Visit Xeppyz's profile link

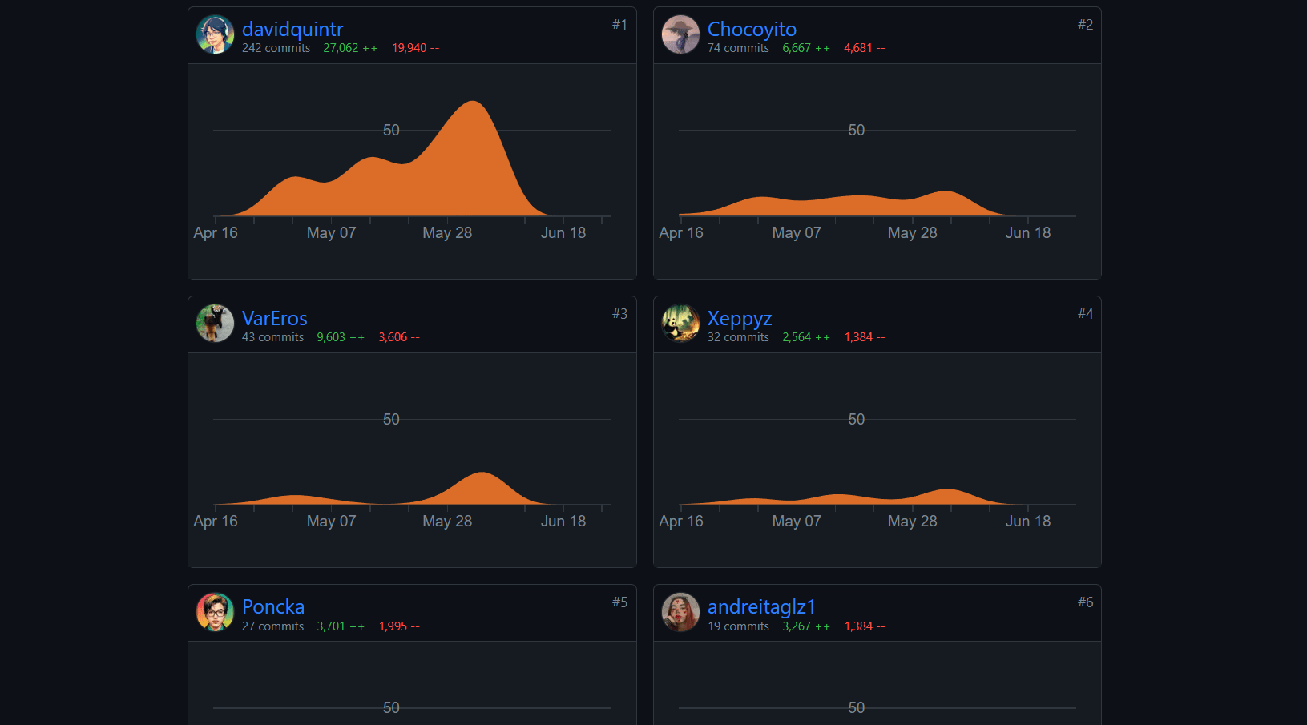(740, 319)
